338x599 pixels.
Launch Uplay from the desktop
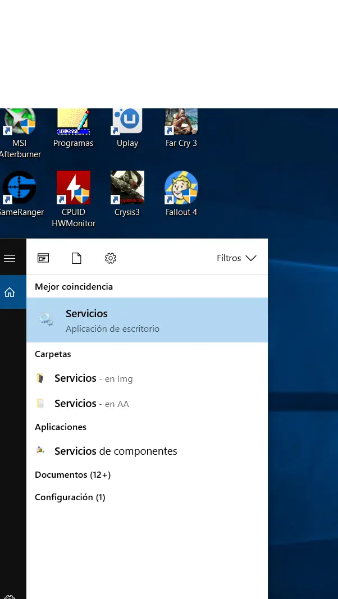tap(127, 129)
